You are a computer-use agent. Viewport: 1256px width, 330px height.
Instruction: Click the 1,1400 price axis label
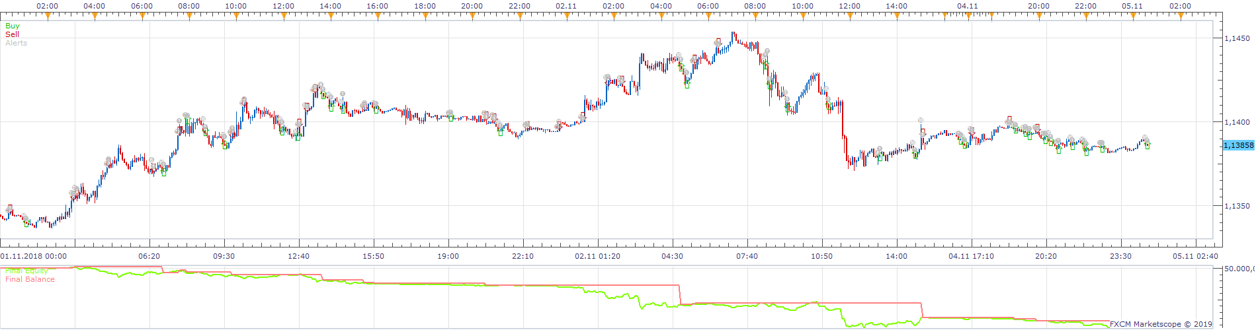click(1238, 122)
